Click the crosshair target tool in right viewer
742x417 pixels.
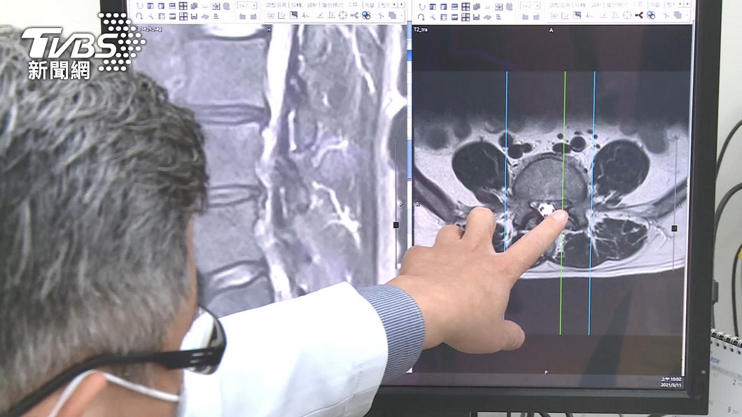pos(627,15)
